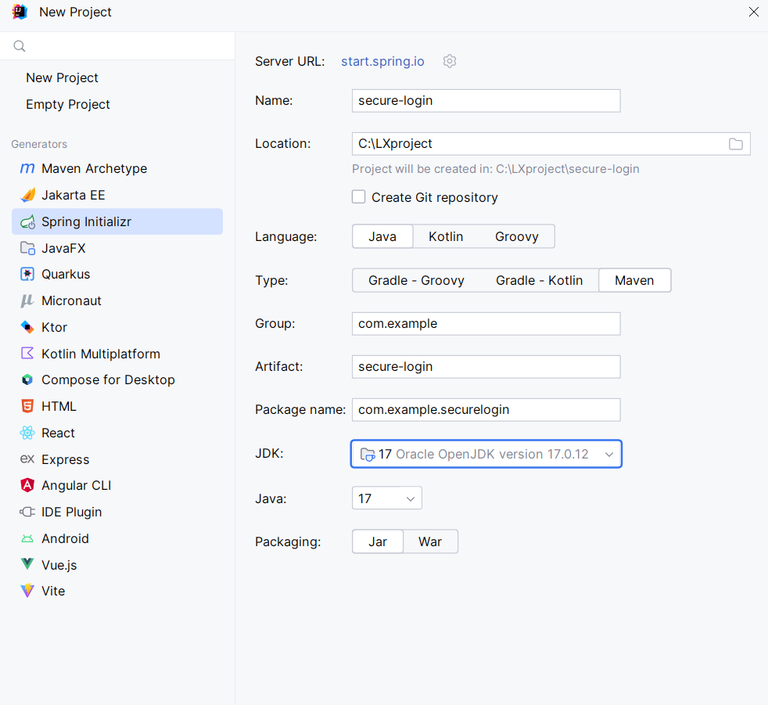Click the HTML5 shield icon
This screenshot has height=705, width=768.
pyautogui.click(x=27, y=406)
